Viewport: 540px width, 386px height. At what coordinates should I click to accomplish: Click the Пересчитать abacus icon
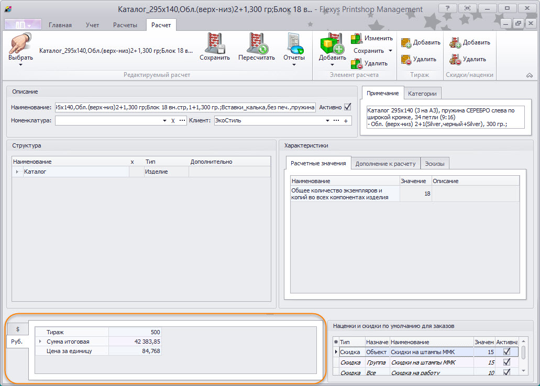click(x=256, y=44)
